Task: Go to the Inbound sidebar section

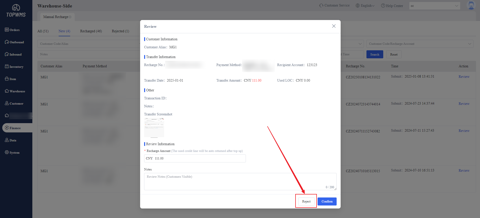Action: click(x=13, y=54)
